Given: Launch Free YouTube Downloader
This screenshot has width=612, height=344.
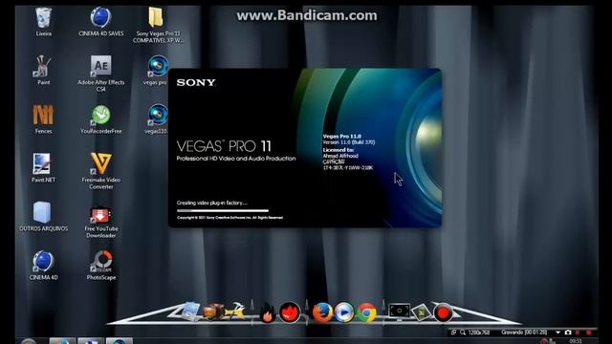Looking at the screenshot, I should point(100,222).
